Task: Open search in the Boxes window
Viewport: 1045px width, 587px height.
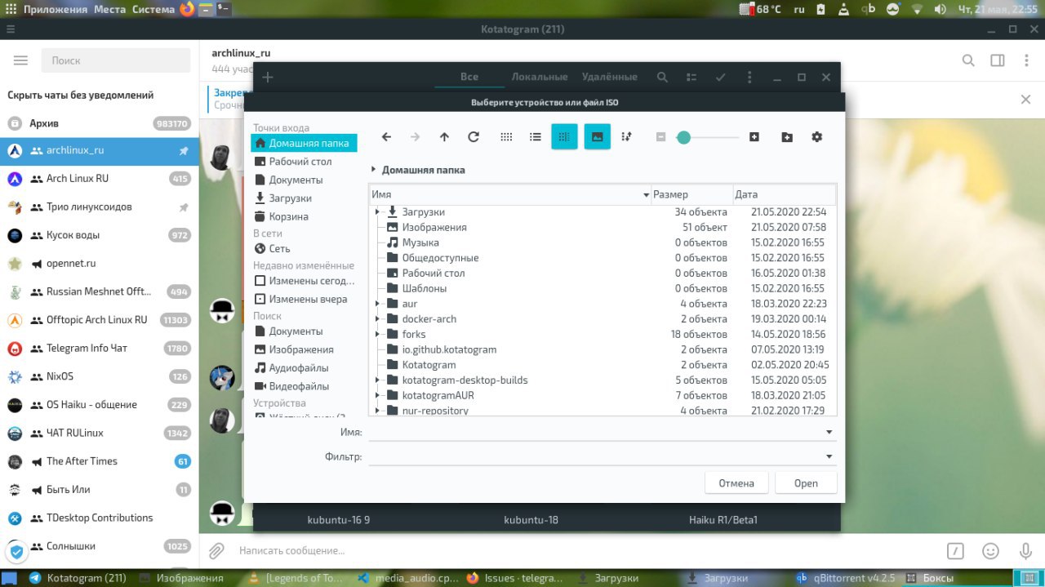Action: (x=663, y=77)
